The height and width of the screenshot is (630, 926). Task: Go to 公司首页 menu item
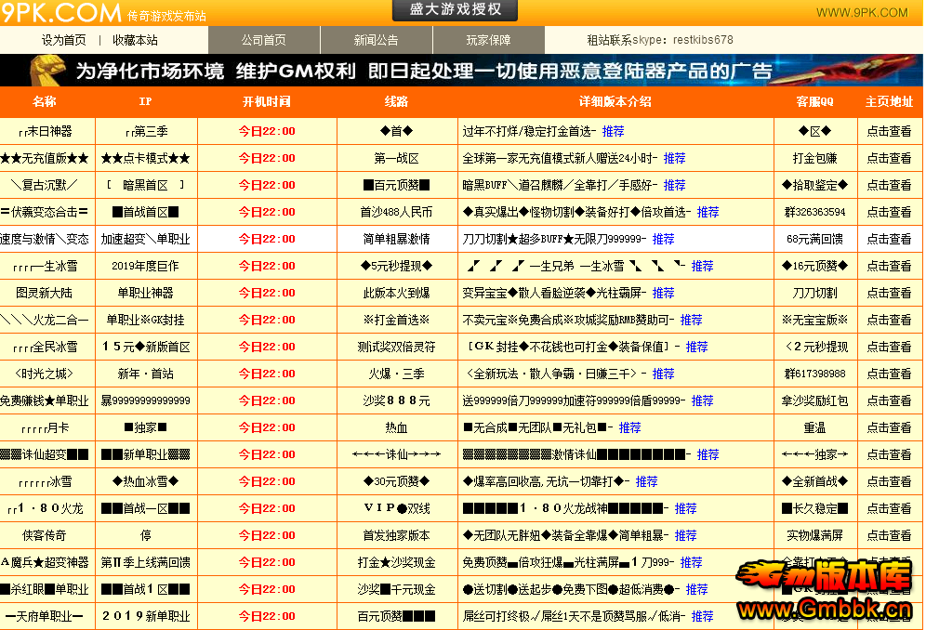pyautogui.click(x=264, y=40)
